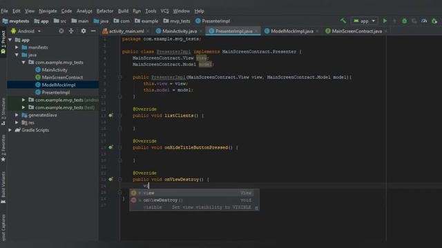Click the example breadcrumb folder
The width and height of the screenshot is (442, 248).
(x=146, y=21)
